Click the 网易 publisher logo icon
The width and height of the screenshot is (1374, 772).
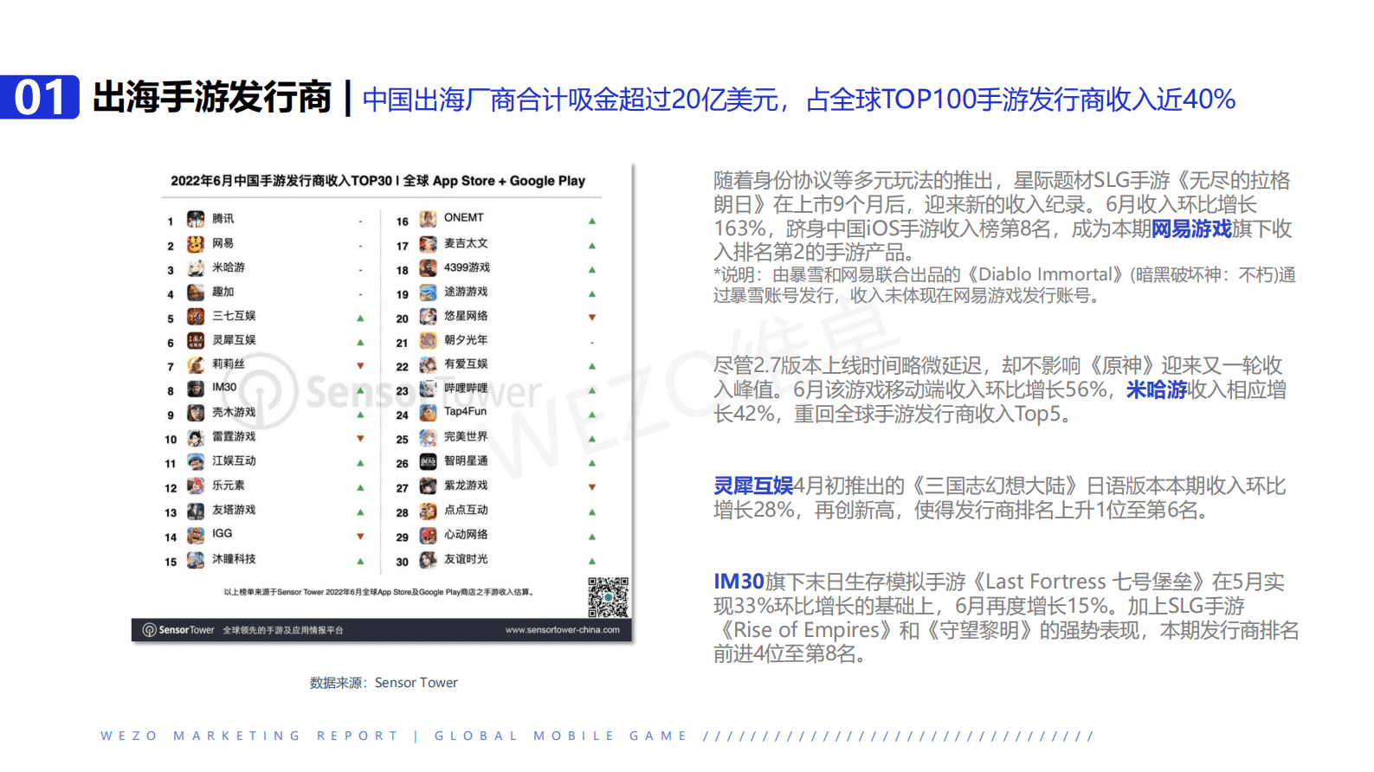point(197,244)
